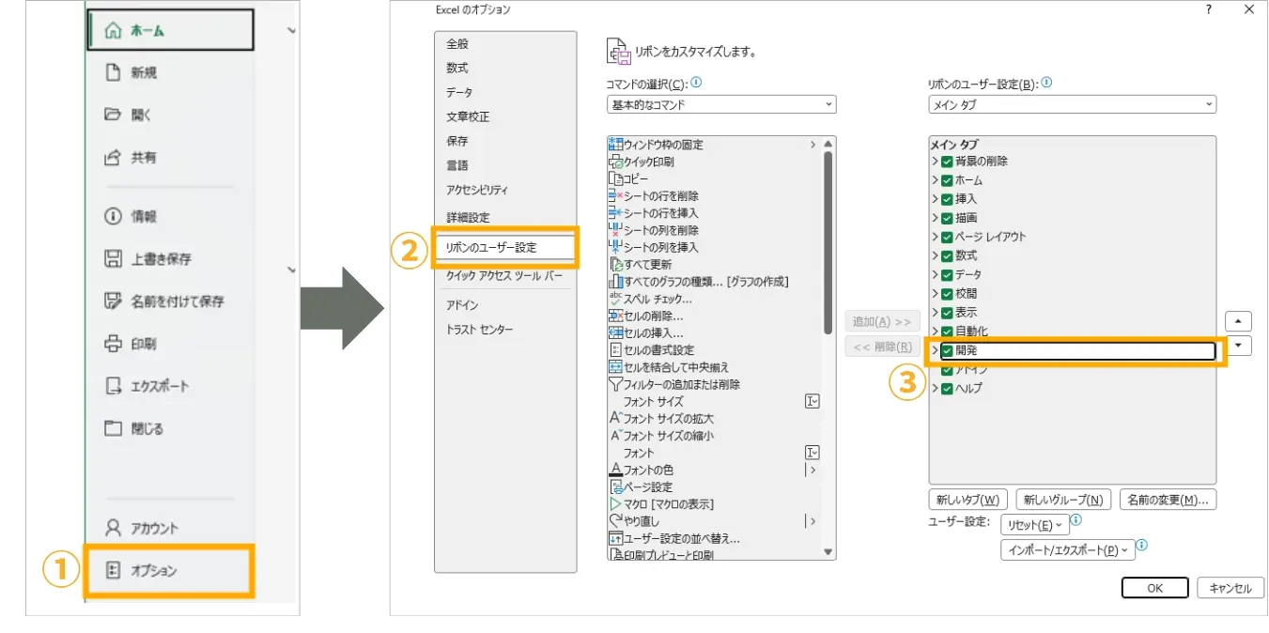Click the クイック印刷 command icon
1269x633 pixels.
pos(616,162)
